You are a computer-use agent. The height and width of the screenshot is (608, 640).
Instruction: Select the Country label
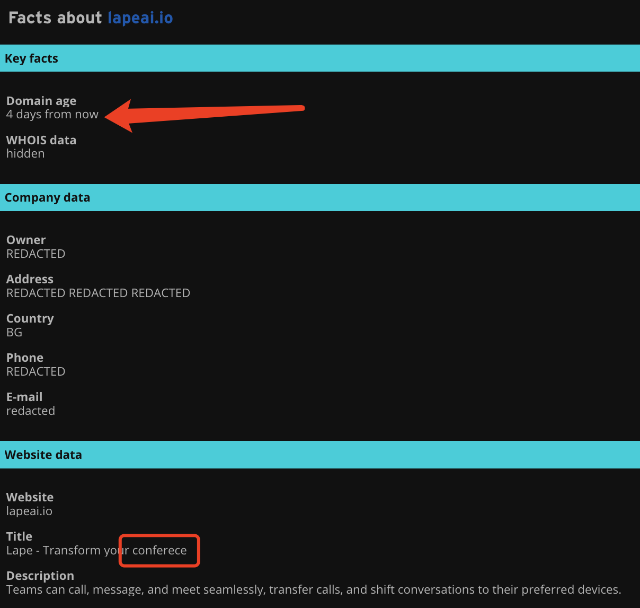[30, 318]
